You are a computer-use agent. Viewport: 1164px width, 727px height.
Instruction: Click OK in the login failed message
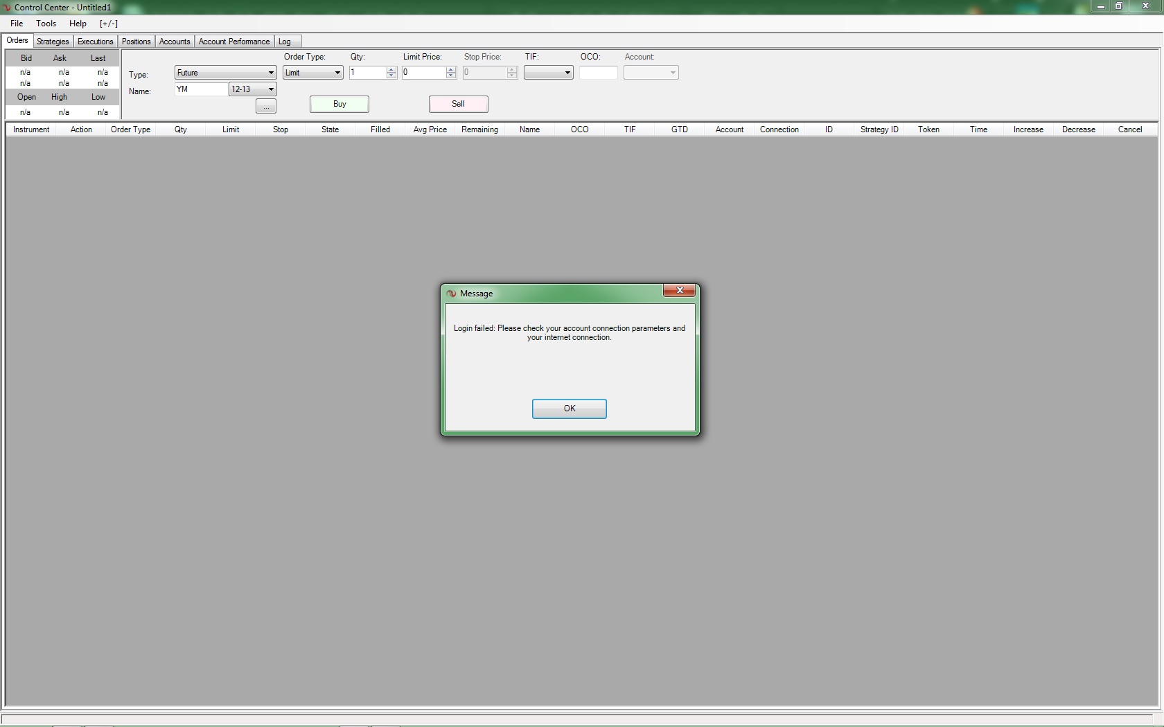[x=569, y=409]
